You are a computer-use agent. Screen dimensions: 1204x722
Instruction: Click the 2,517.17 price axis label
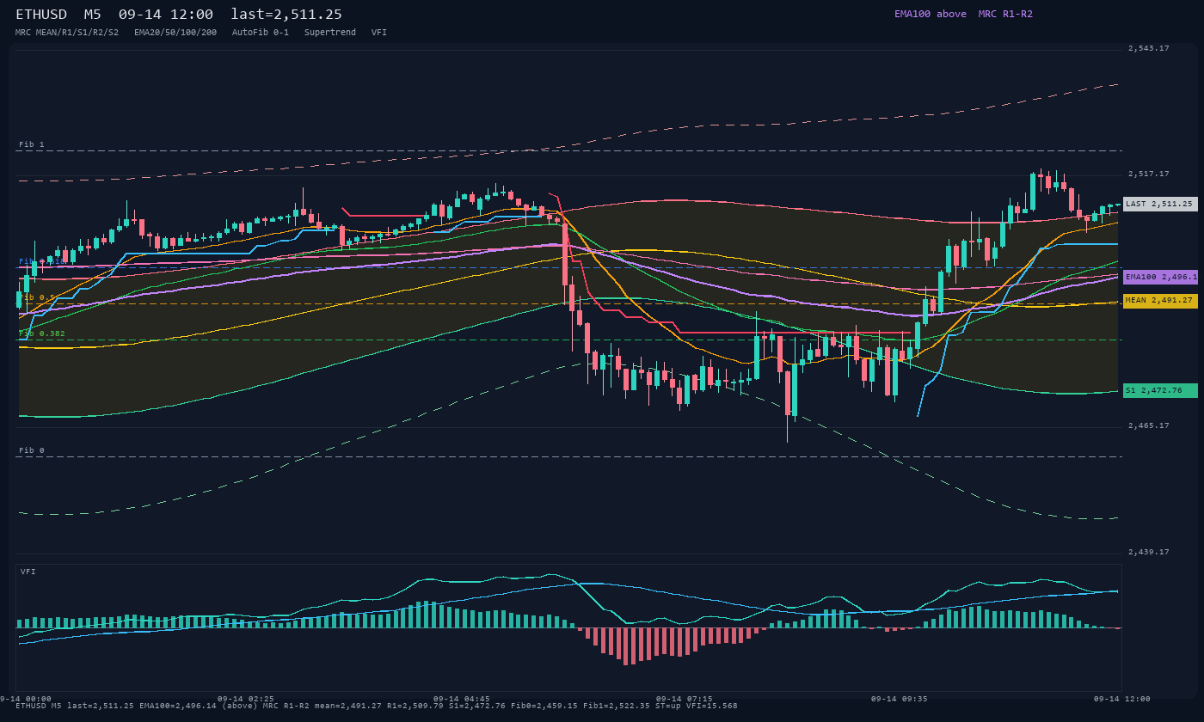point(1148,174)
